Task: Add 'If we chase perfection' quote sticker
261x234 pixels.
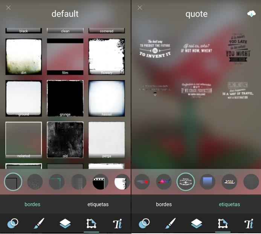Action: pyautogui.click(x=197, y=90)
